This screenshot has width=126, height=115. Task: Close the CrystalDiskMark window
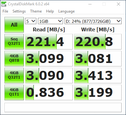[118, 4]
